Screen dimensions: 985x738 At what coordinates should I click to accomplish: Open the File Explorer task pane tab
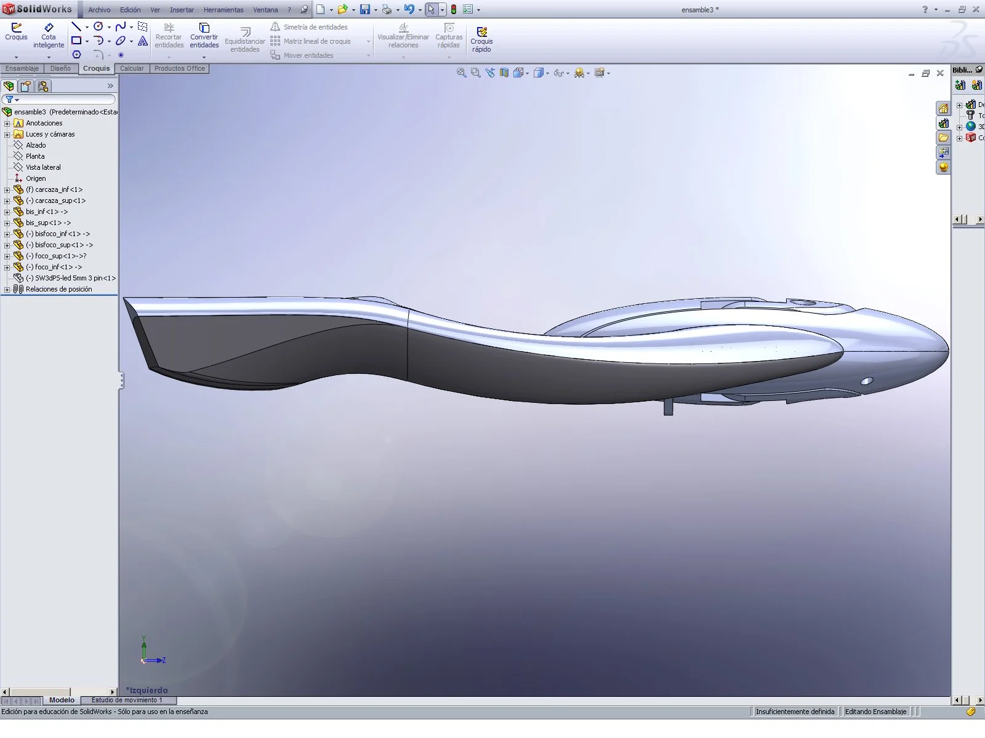click(943, 138)
